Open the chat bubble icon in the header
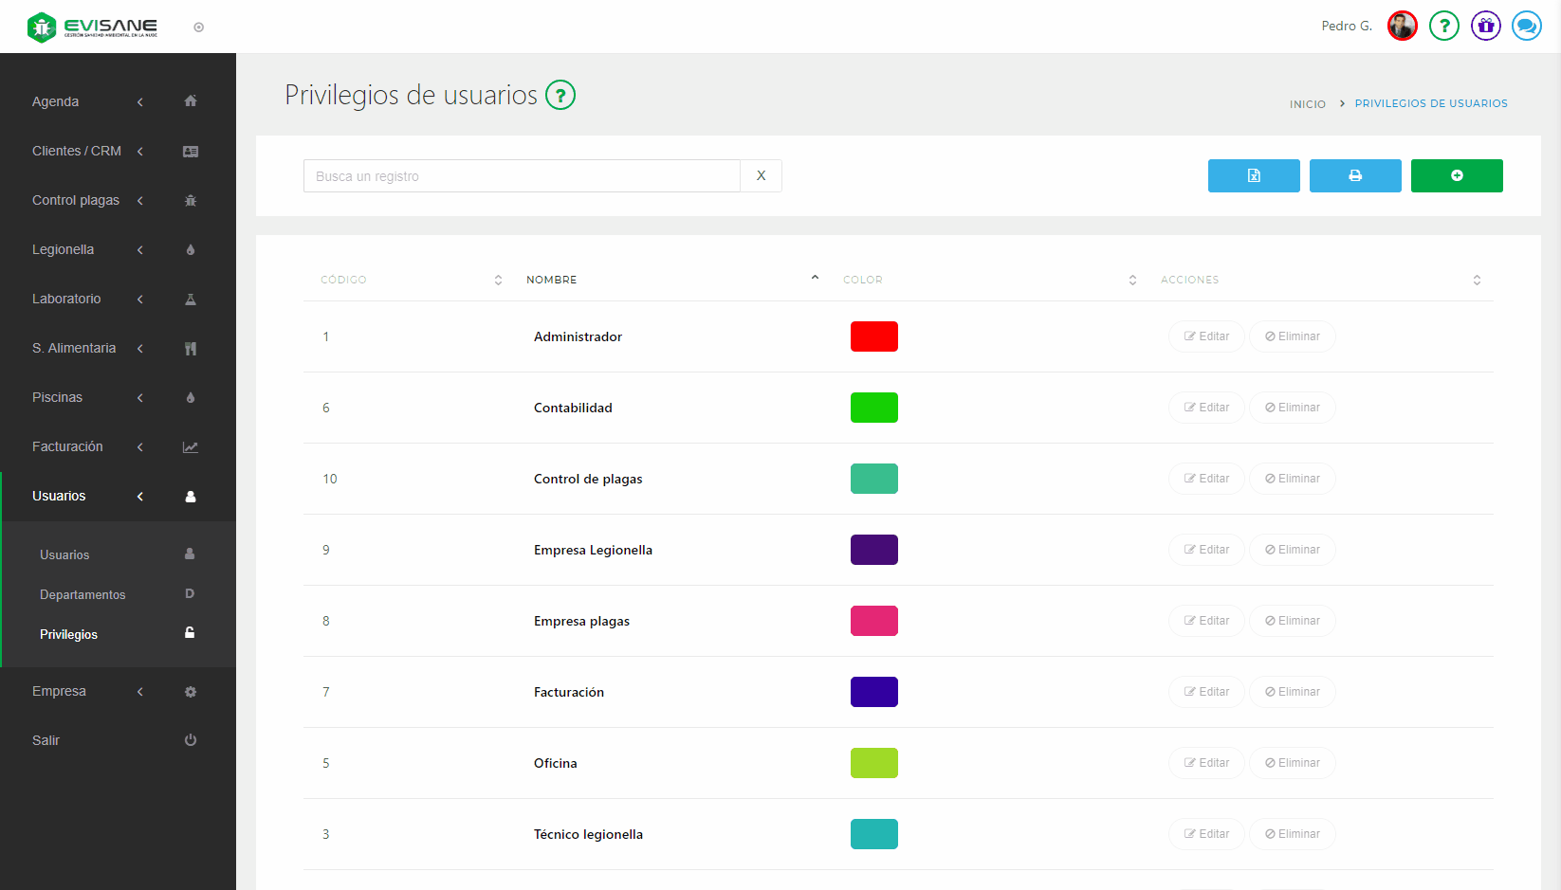Viewport: 1561px width, 890px height. pyautogui.click(x=1527, y=26)
